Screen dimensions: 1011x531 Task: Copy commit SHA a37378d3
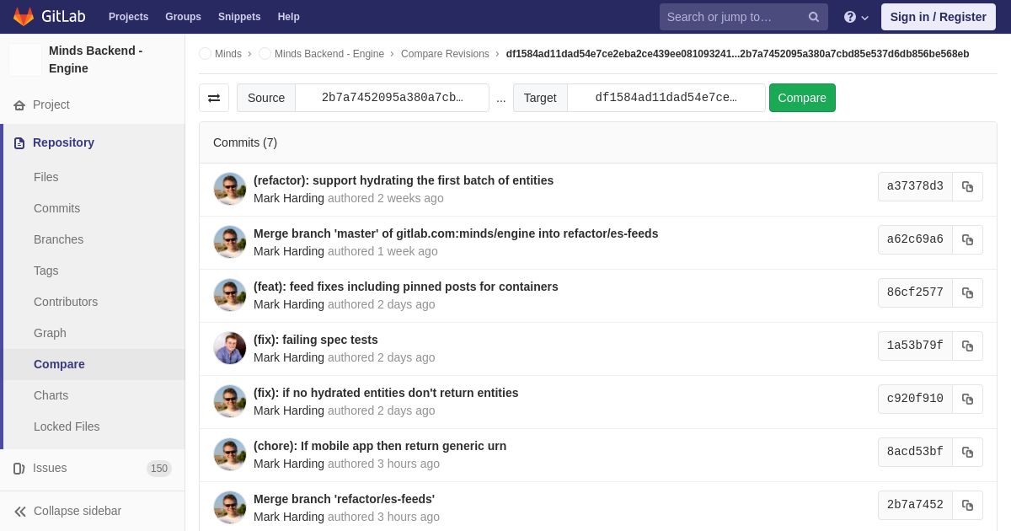pyautogui.click(x=967, y=186)
